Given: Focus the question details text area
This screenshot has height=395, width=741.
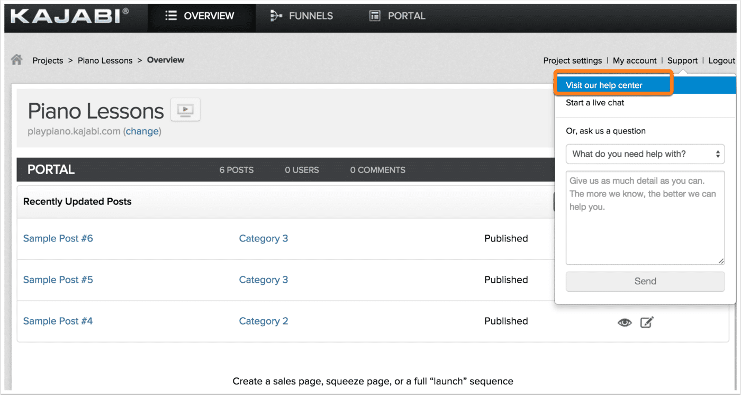Looking at the screenshot, I should click(645, 218).
